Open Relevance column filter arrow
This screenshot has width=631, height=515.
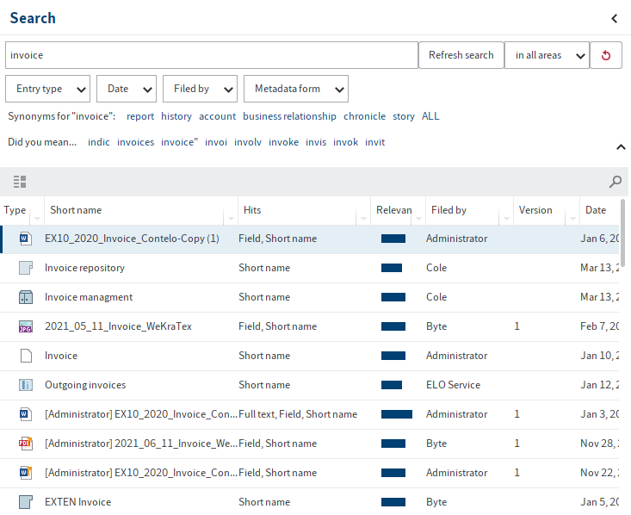[x=418, y=218]
